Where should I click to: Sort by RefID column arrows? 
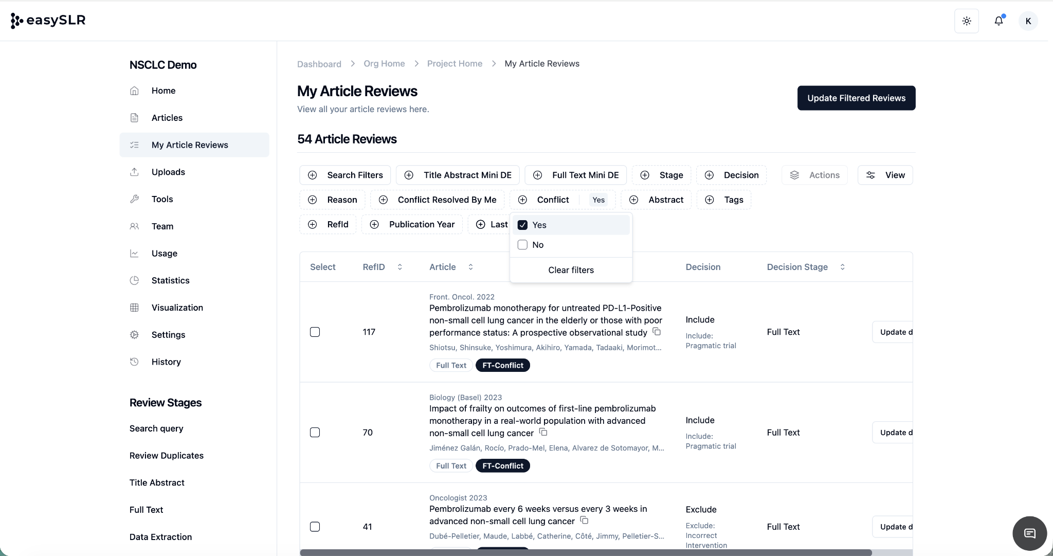pyautogui.click(x=400, y=267)
